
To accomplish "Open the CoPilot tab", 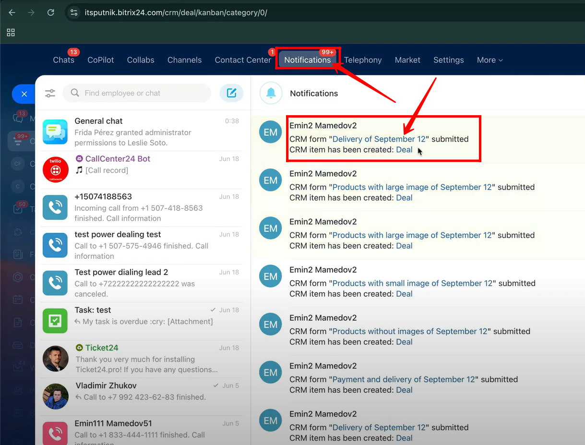I will (x=101, y=60).
